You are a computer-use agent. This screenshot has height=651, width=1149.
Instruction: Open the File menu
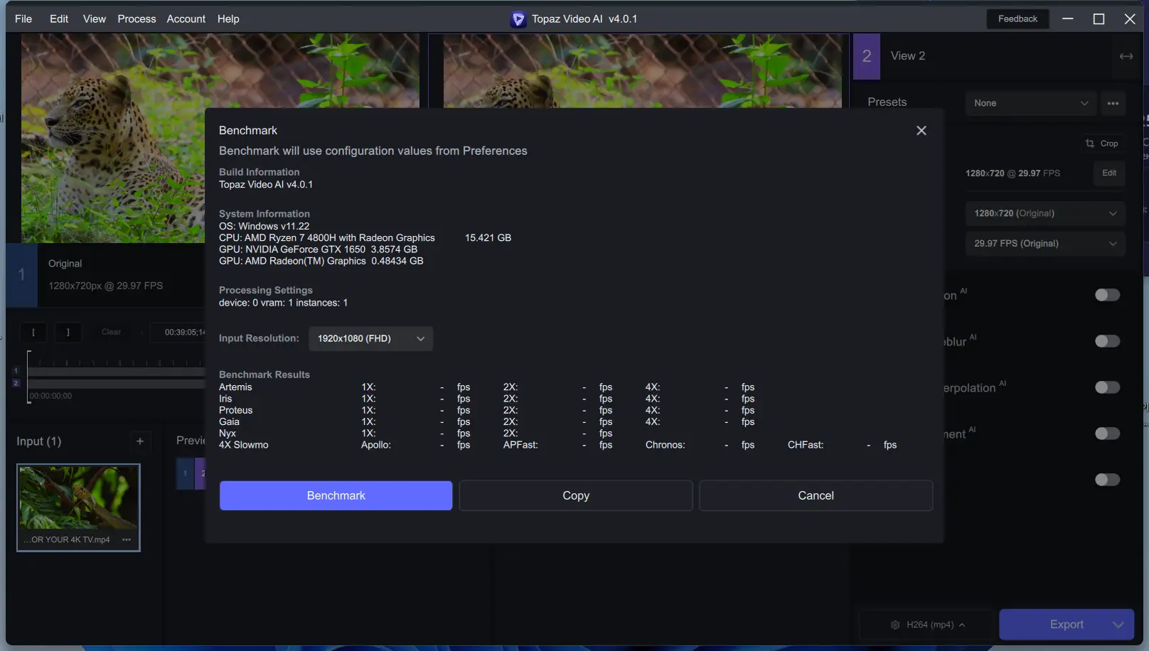tap(23, 18)
